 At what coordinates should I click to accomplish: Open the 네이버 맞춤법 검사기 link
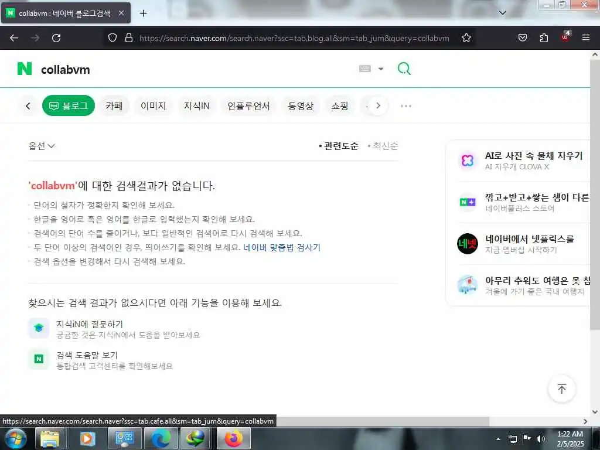coord(282,248)
